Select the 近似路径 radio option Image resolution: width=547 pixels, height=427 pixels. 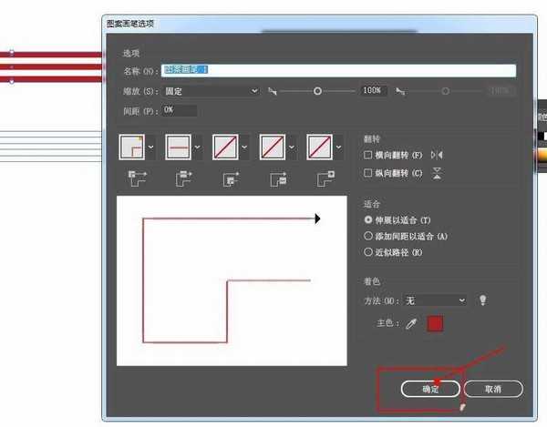(x=368, y=252)
